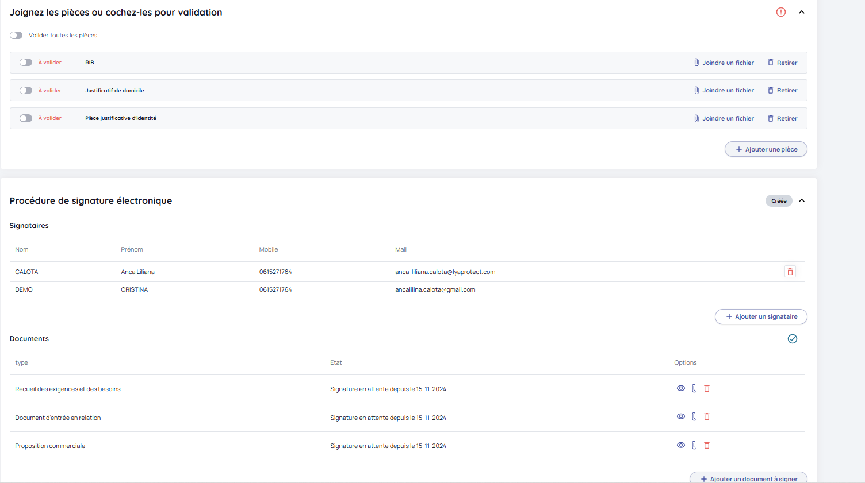Click the paperclip for Recueil des exigences
The width and height of the screenshot is (865, 483).
[x=694, y=389]
